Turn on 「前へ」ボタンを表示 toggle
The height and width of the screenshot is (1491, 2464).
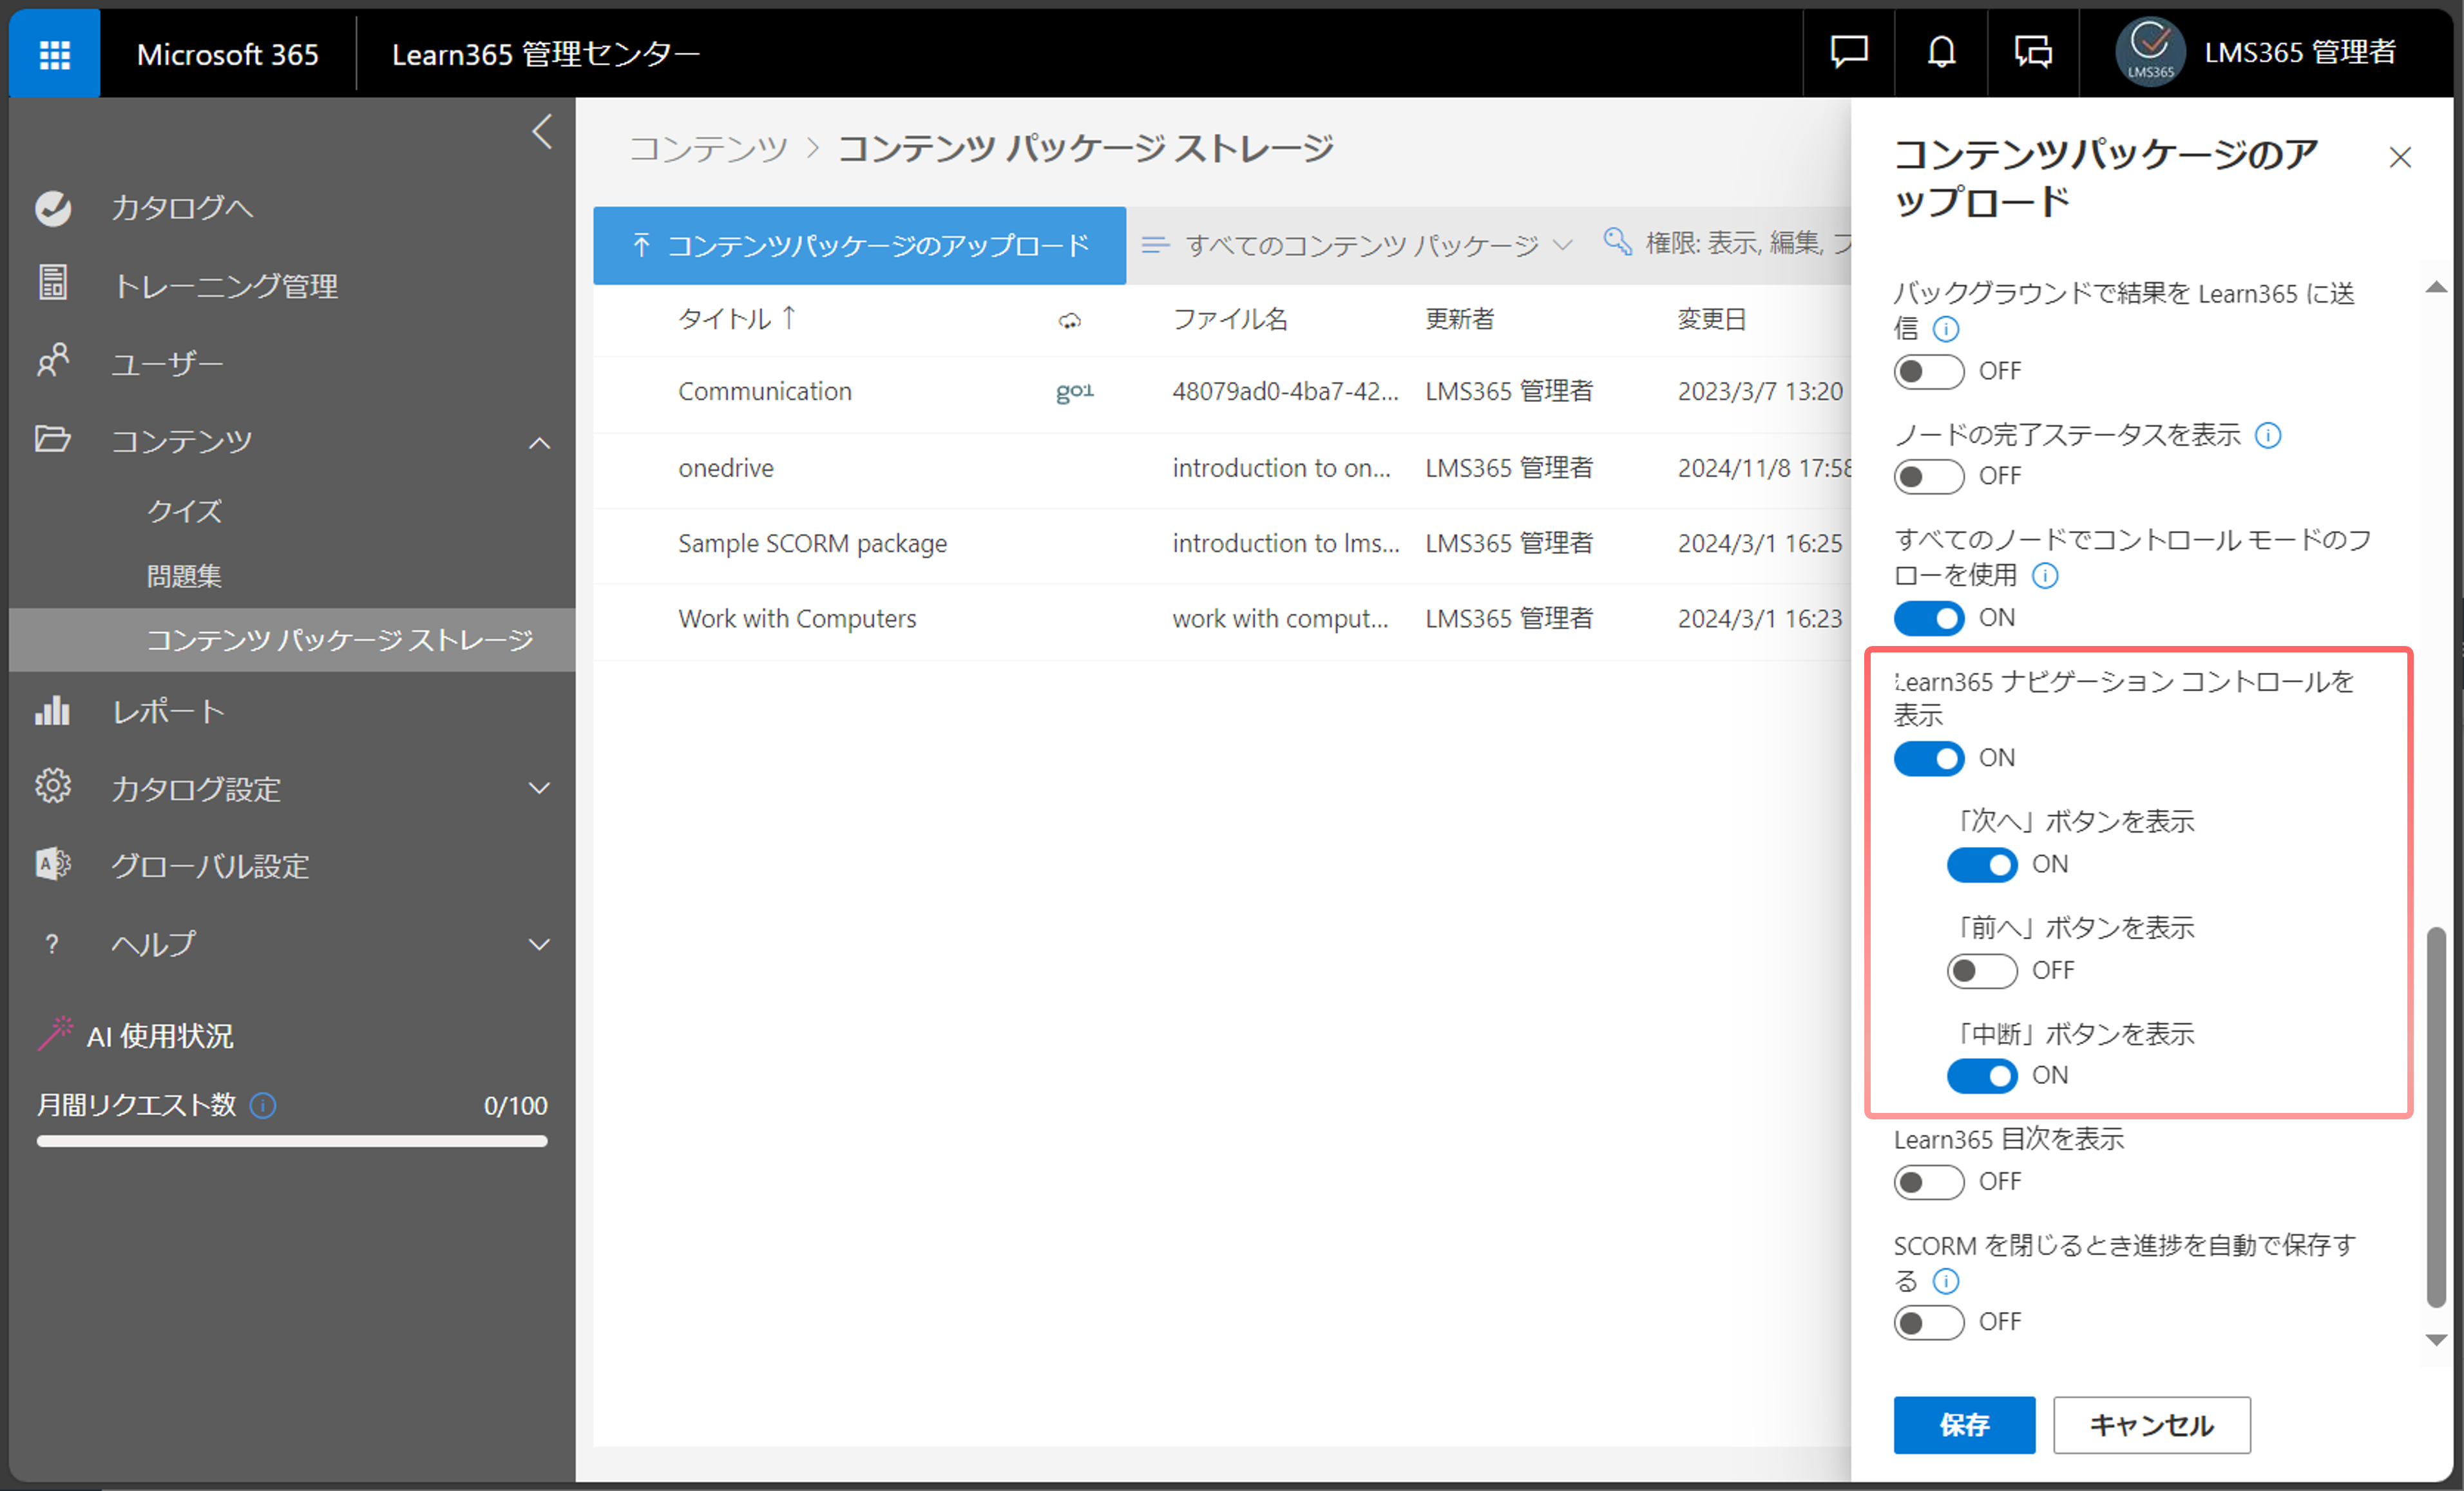tap(1982, 971)
